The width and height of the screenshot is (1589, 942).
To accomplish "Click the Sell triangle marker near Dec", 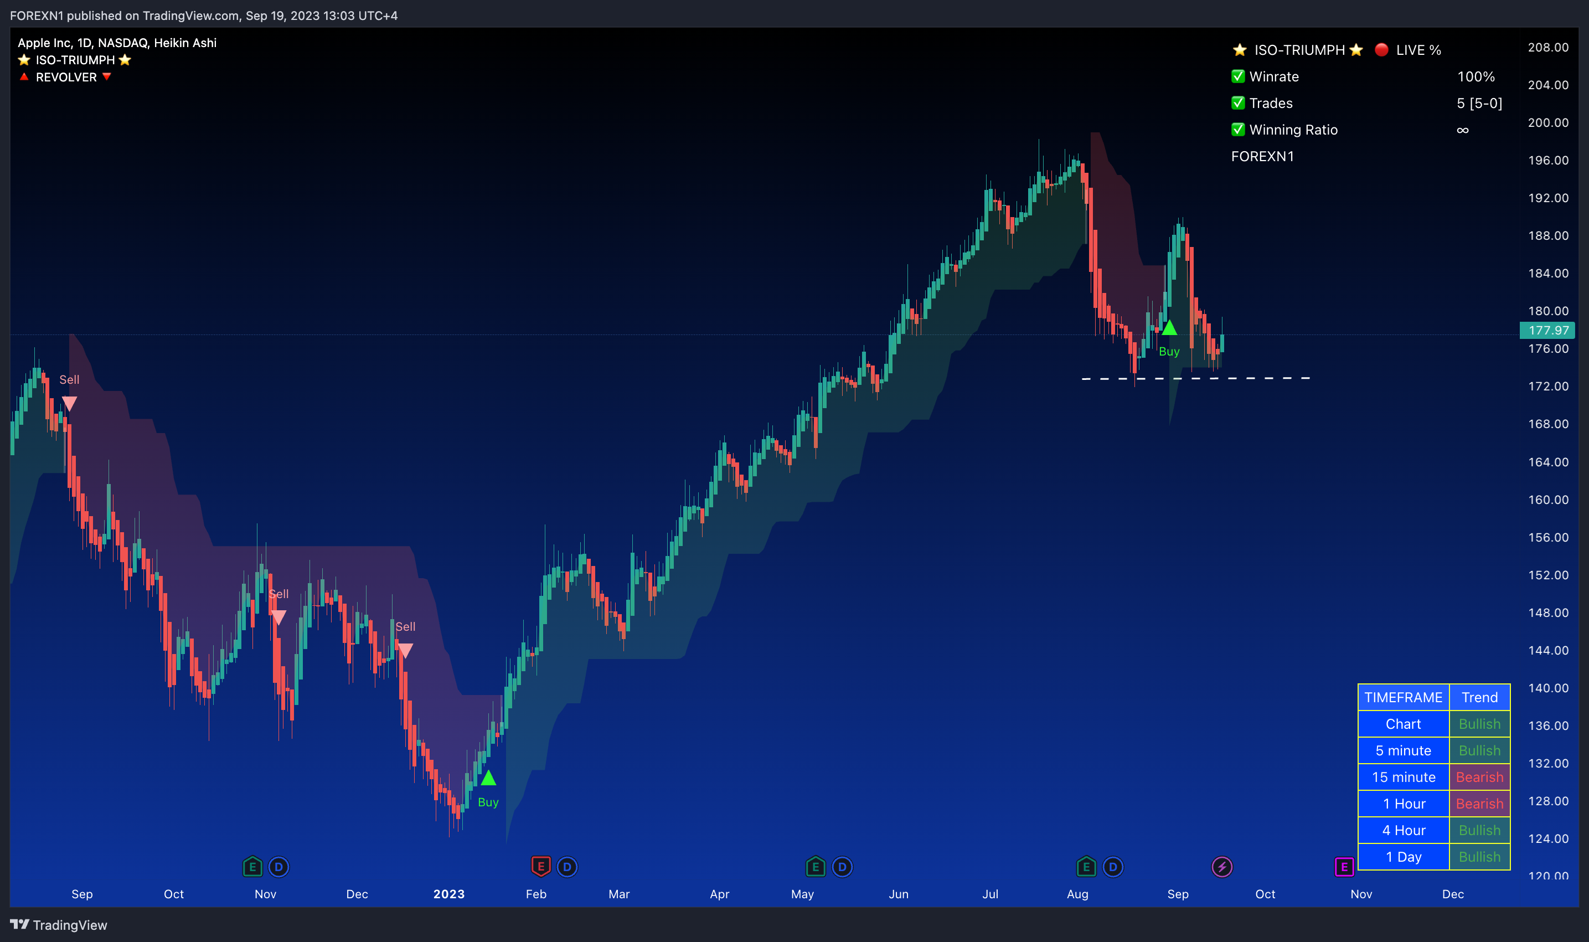I will pos(405,650).
